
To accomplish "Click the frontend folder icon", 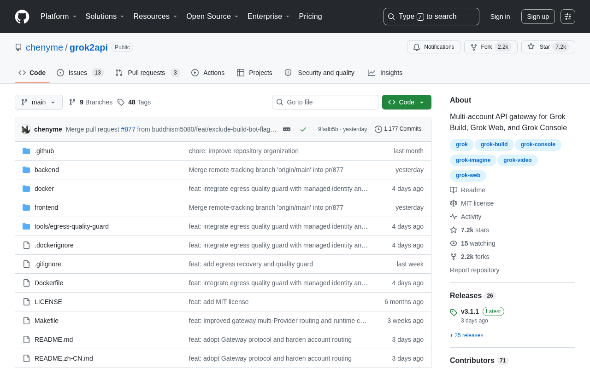I will [x=26, y=207].
